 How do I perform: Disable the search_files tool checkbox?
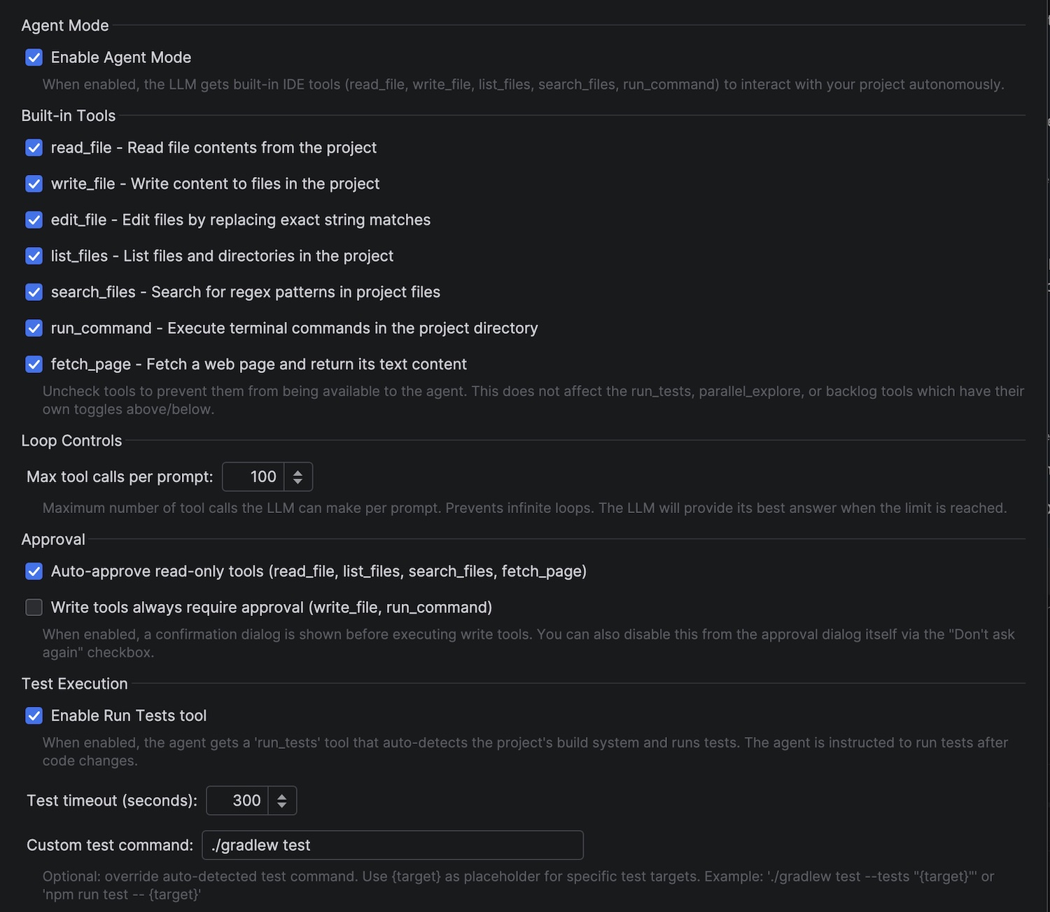34,292
